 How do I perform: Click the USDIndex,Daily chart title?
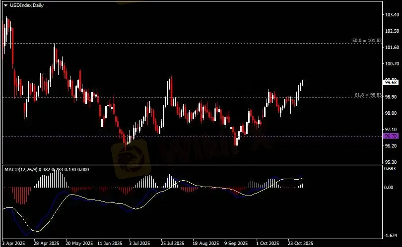[27, 5]
